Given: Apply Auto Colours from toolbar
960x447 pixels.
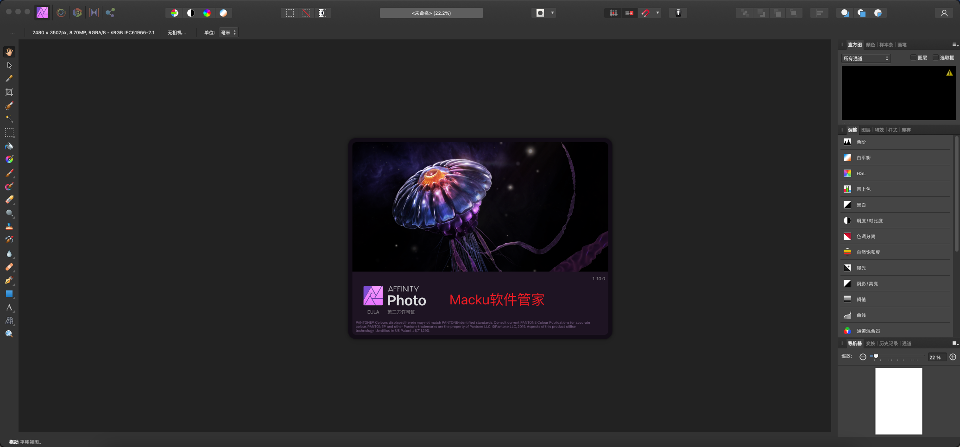Looking at the screenshot, I should (x=207, y=13).
